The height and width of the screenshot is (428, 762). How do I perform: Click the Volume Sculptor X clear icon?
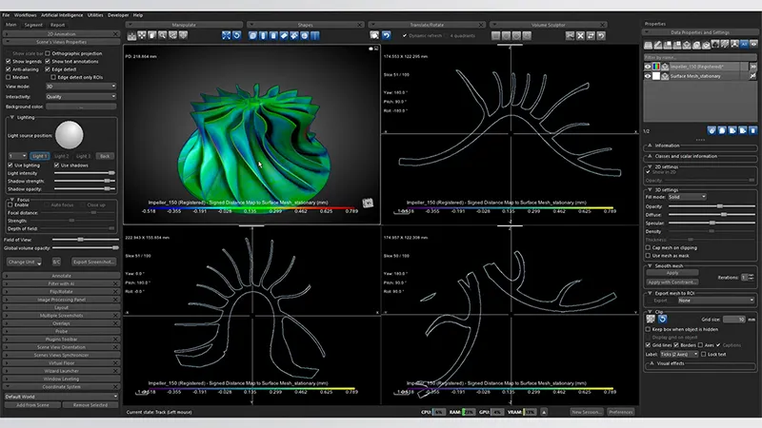click(x=580, y=35)
